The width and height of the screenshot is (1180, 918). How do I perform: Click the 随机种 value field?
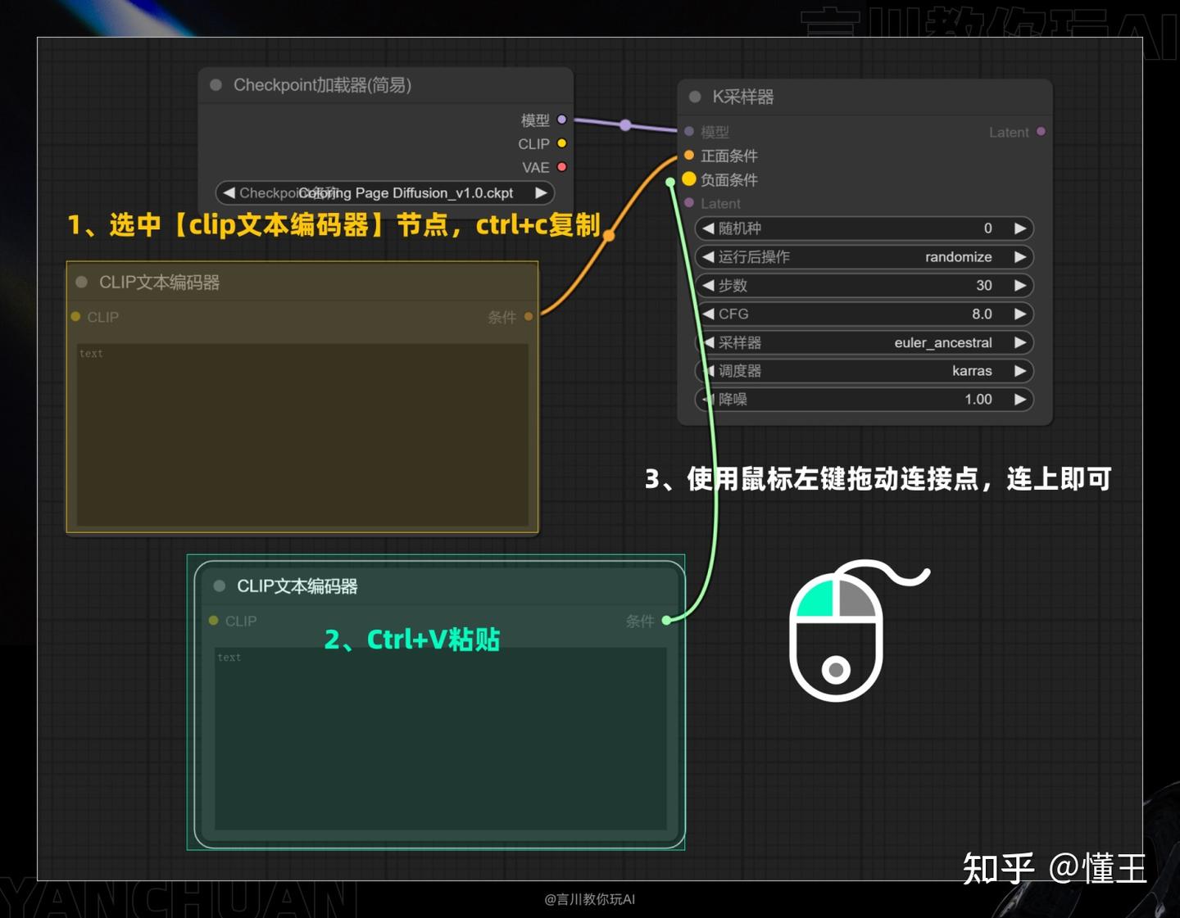click(x=865, y=228)
